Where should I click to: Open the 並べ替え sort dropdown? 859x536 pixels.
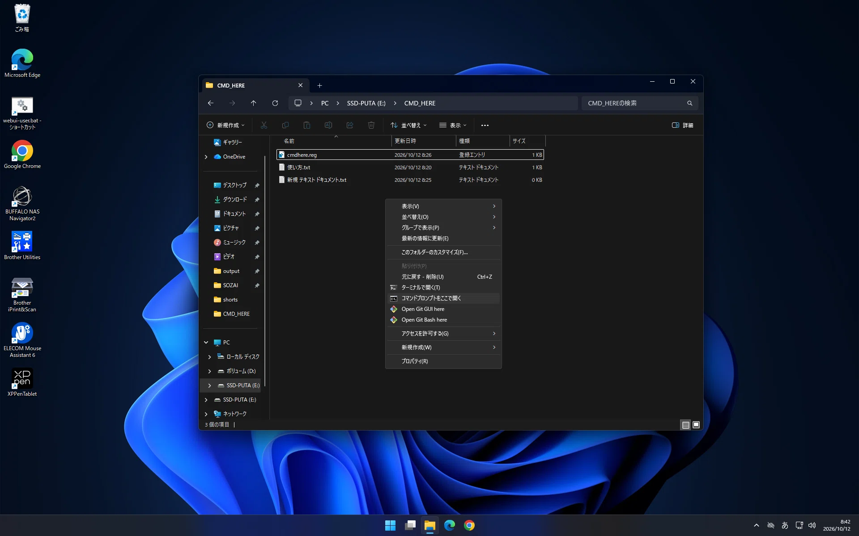click(x=409, y=126)
